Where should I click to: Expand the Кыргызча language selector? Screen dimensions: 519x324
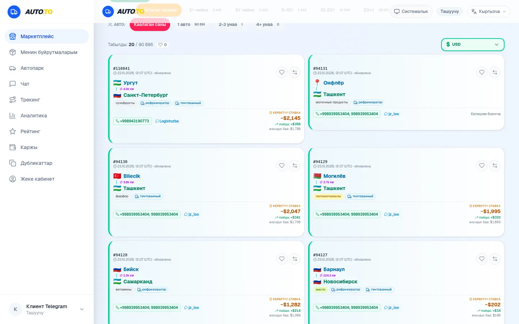tap(489, 12)
